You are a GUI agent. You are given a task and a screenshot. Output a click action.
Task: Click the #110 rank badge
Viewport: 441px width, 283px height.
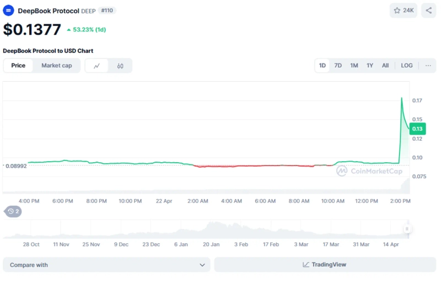coord(107,10)
